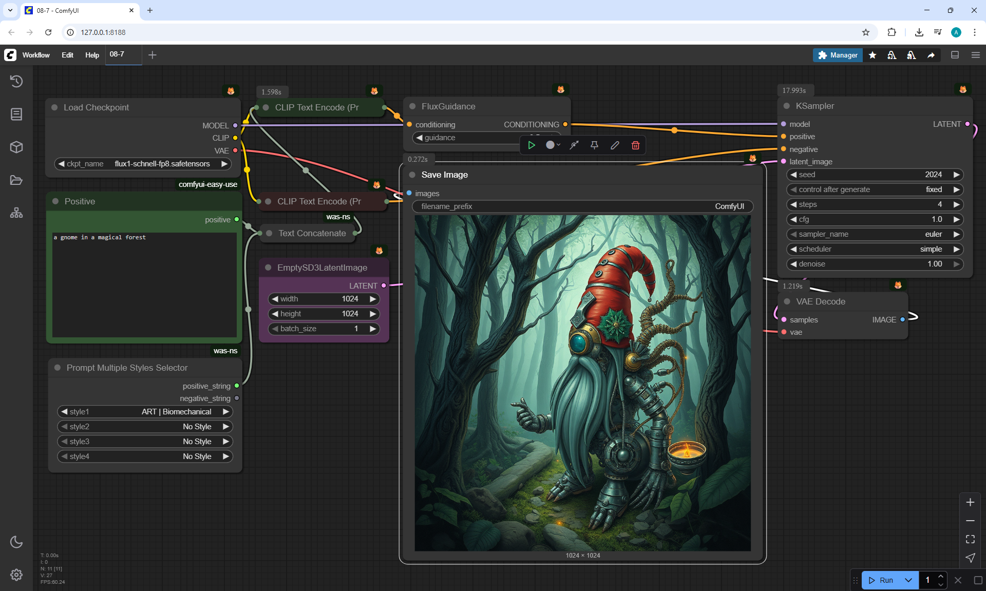Open the workflows folder sidebar icon
The image size is (986, 591).
point(16,180)
